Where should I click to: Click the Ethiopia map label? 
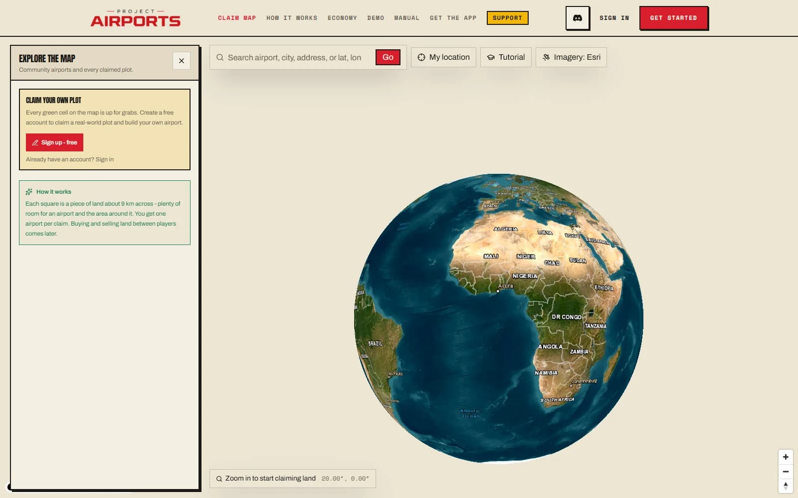pos(603,288)
